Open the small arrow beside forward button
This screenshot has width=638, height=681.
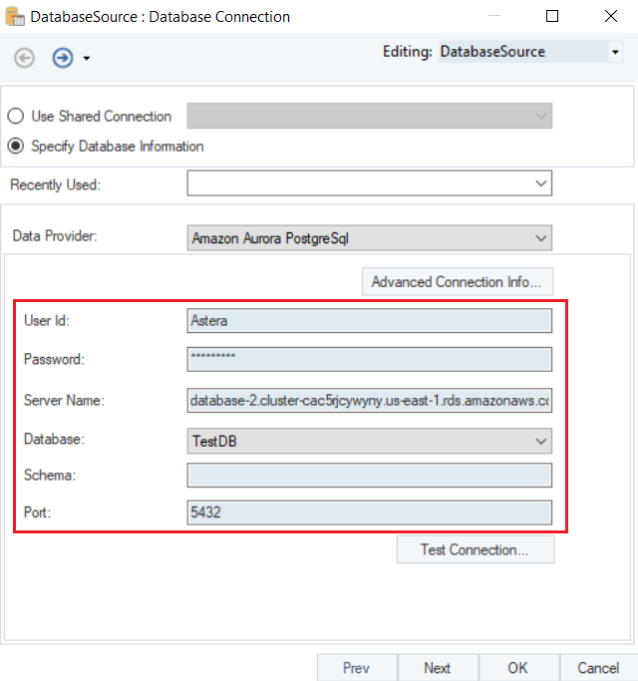tap(87, 59)
